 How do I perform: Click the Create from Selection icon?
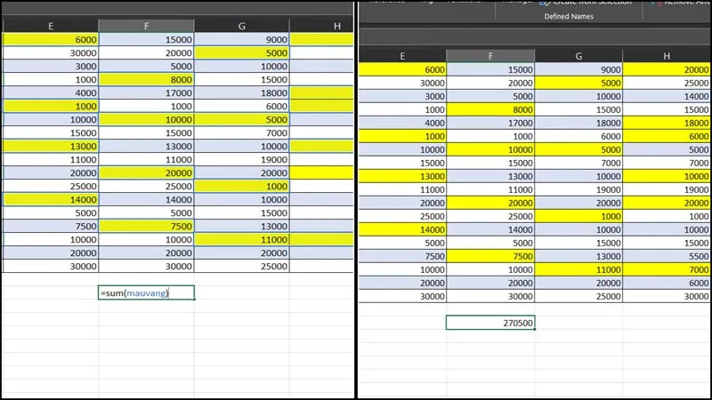pyautogui.click(x=545, y=3)
